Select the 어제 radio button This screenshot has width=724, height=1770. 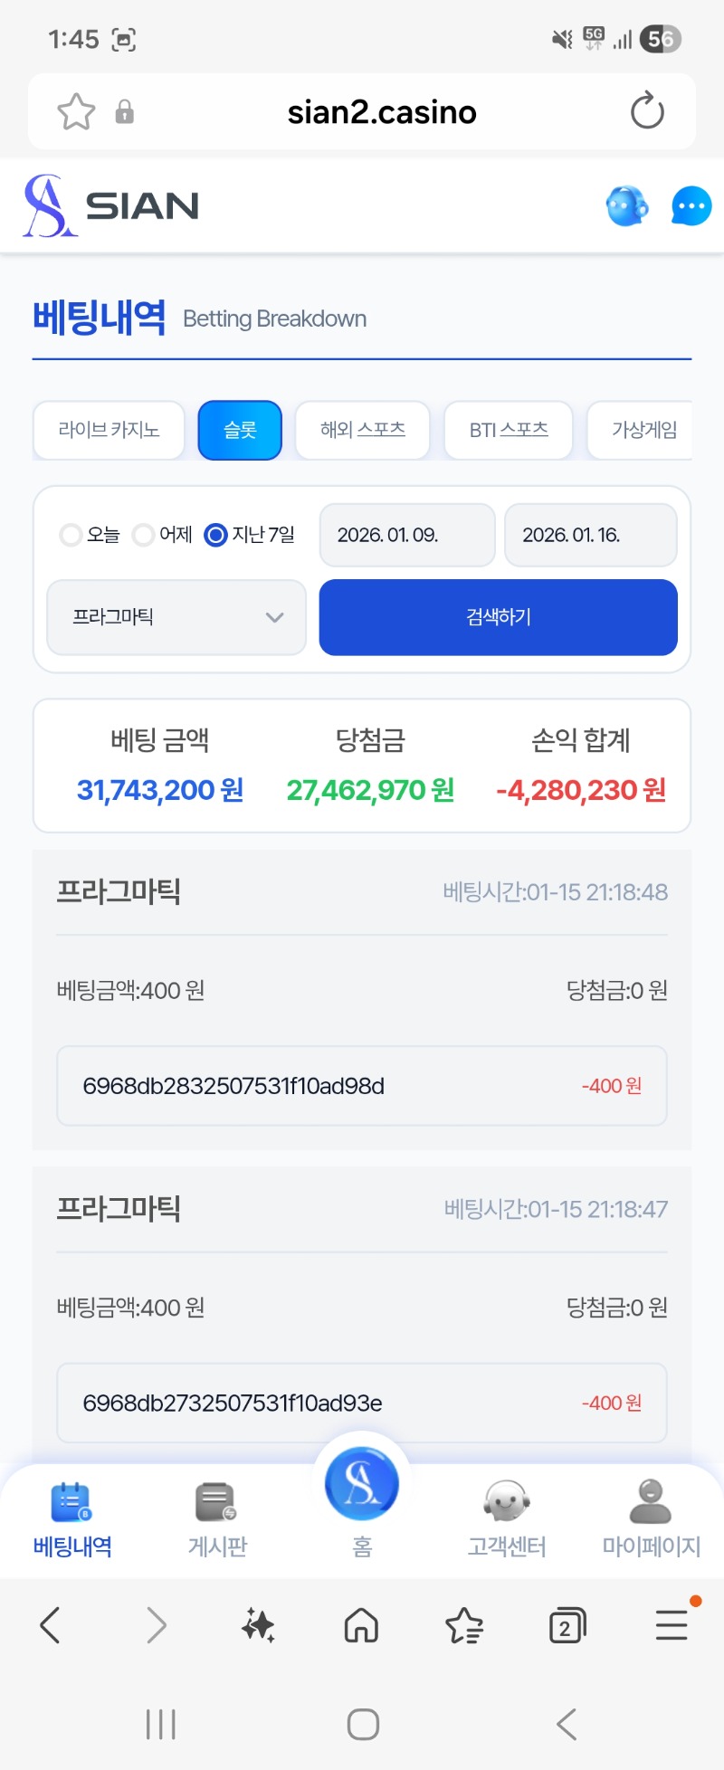(x=143, y=536)
